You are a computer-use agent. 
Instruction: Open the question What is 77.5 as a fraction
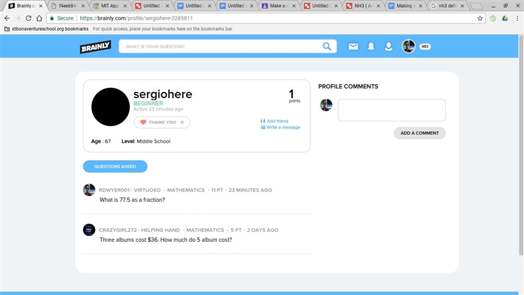pos(132,200)
